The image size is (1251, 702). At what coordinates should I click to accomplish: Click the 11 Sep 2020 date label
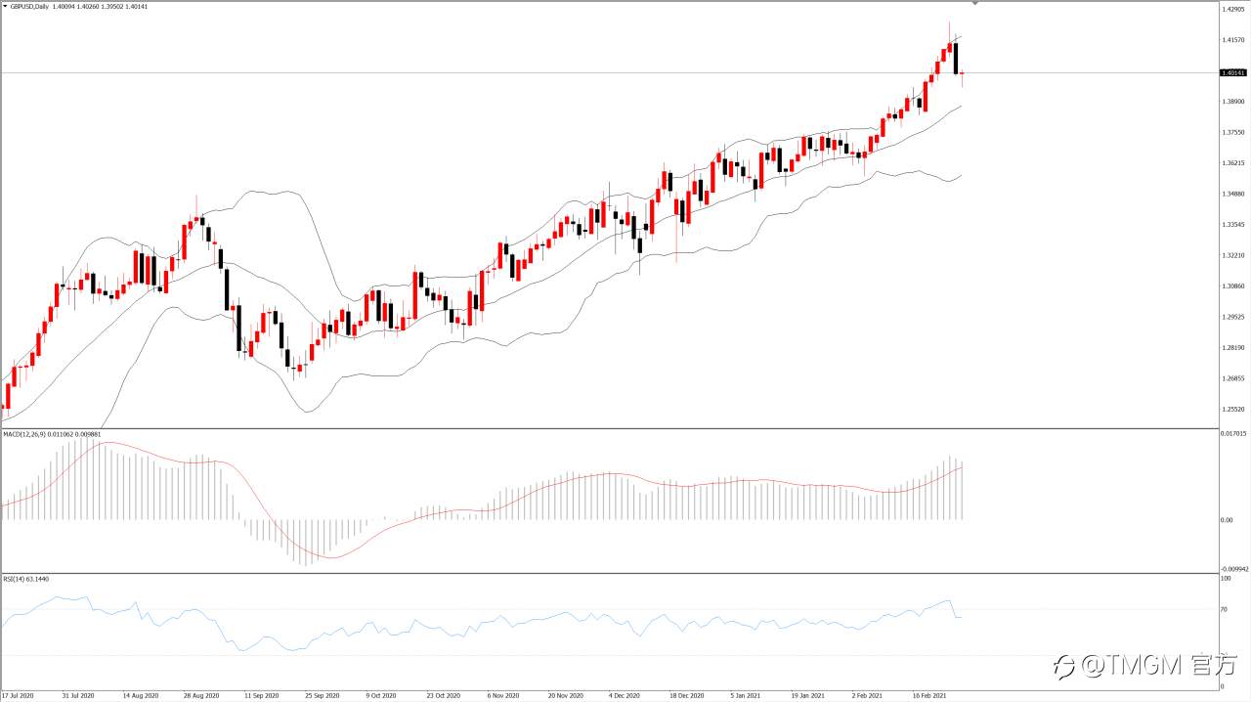coord(261,696)
